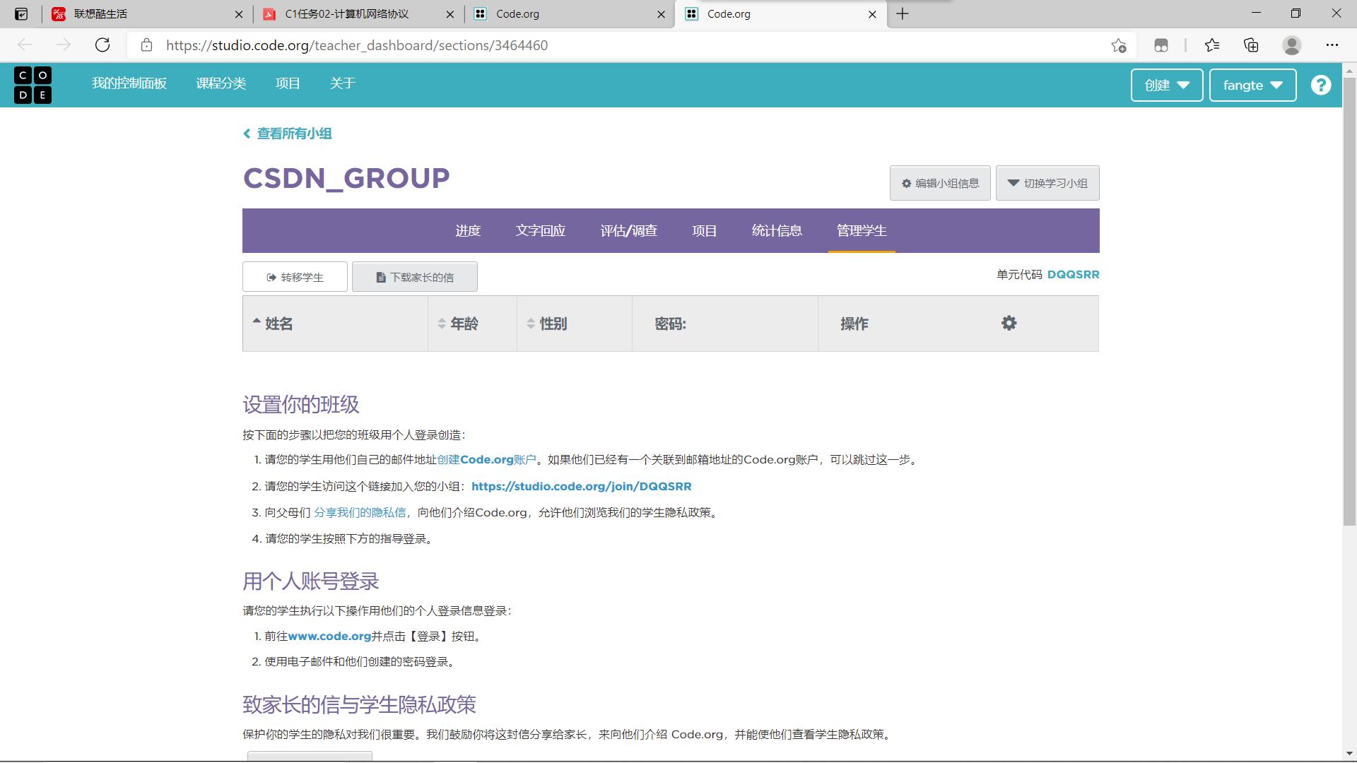Click 转移学生 button
Image resolution: width=1357 pixels, height=763 pixels.
click(x=295, y=277)
